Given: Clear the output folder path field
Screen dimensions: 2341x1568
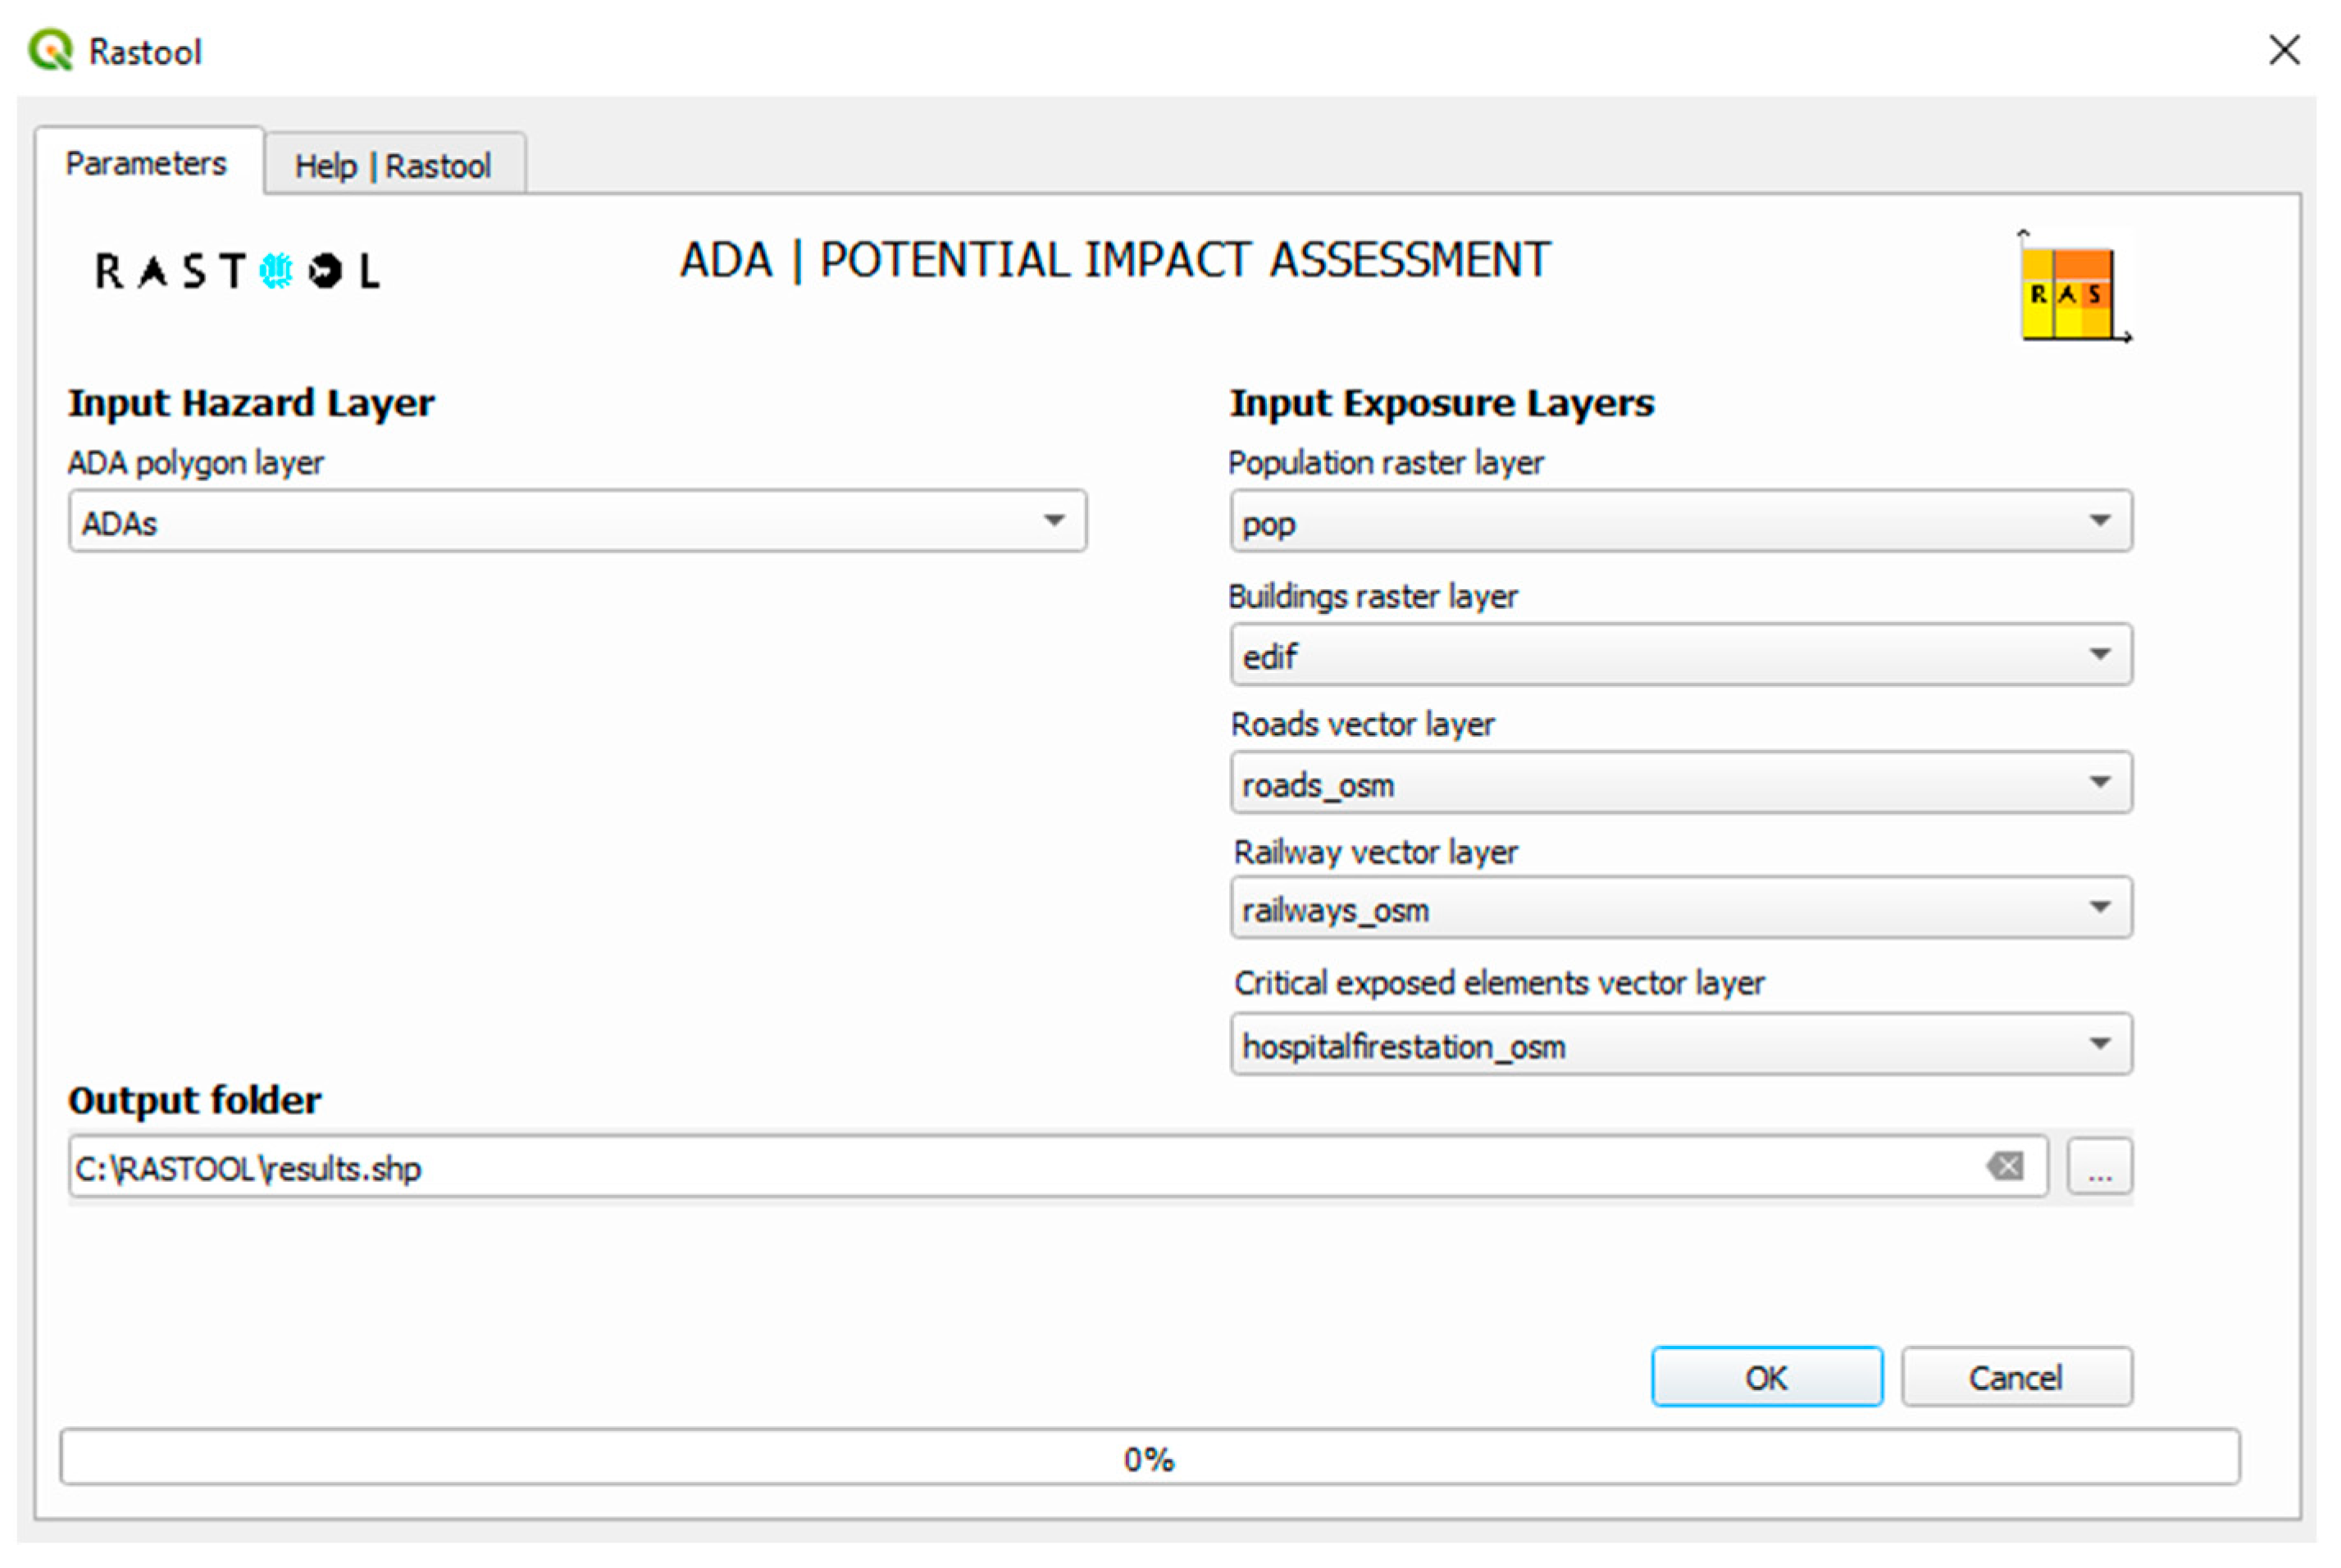Looking at the screenshot, I should pos(2004,1166).
